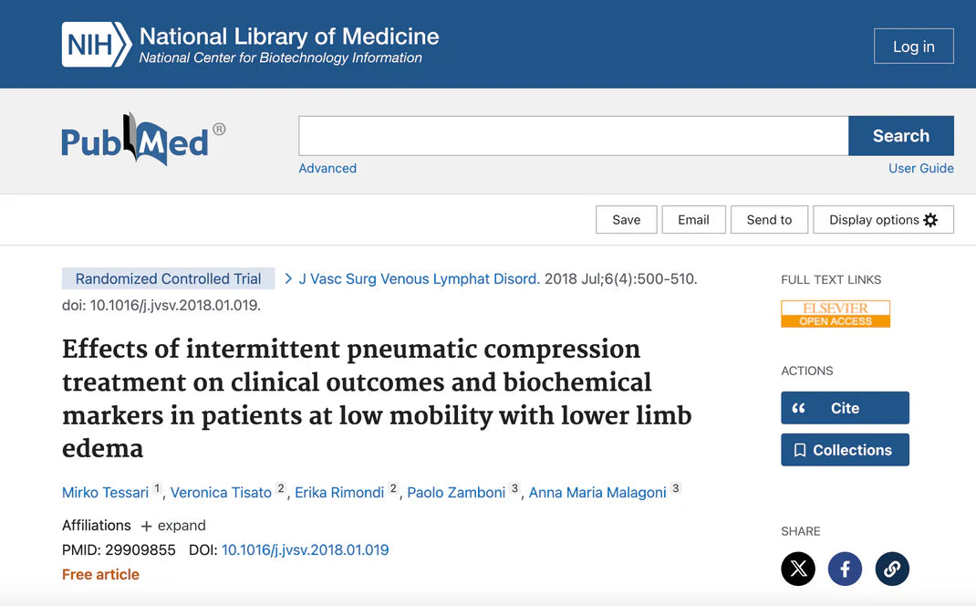976x606 pixels.
Task: Open the User Guide link
Action: 920,169
